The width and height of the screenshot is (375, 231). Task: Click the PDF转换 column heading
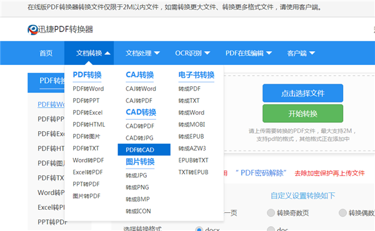pyautogui.click(x=87, y=75)
